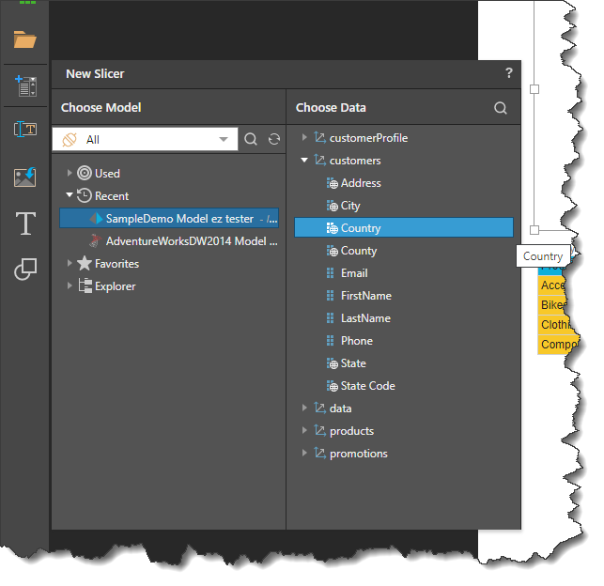Select the FirstName column
The width and height of the screenshot is (604, 586).
[x=366, y=296]
